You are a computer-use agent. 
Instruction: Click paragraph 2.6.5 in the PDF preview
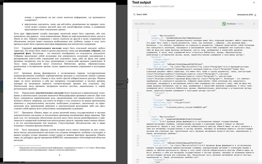coord(59,81)
